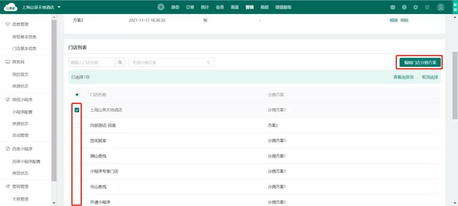Open 房源状态 under 微官网
Screen dimensions: 458x206
pyautogui.click(x=20, y=86)
